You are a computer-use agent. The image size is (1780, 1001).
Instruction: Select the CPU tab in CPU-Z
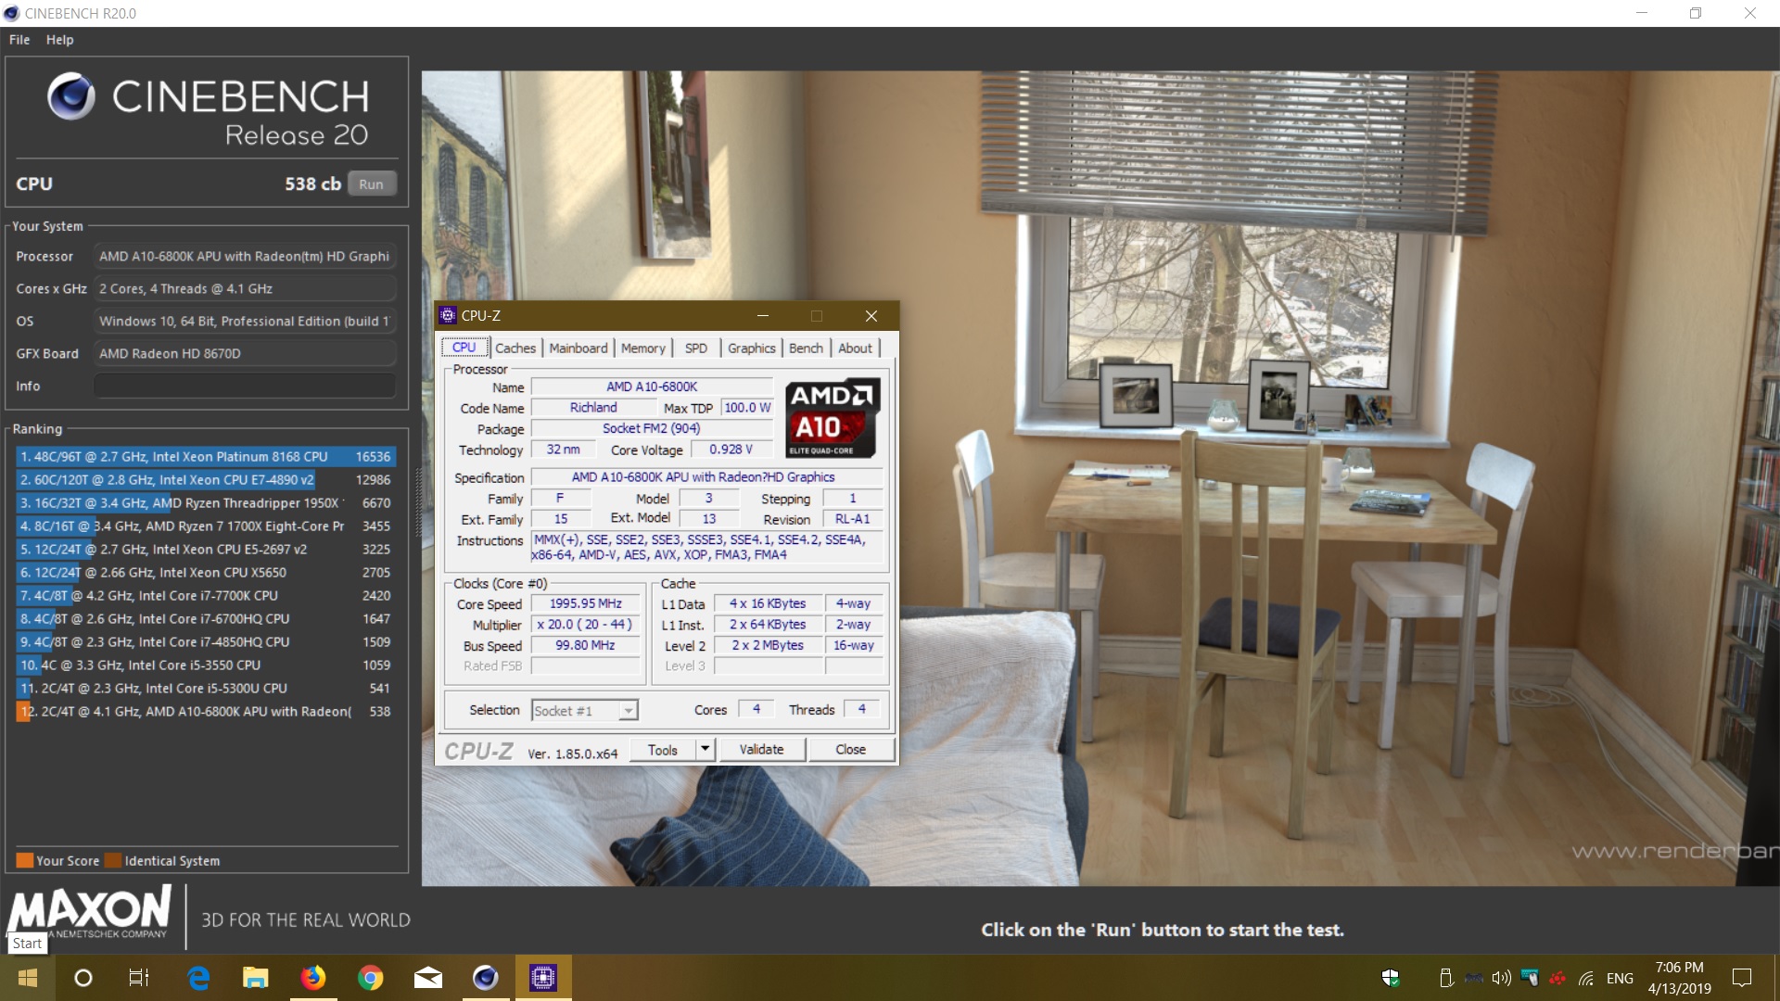(x=464, y=348)
